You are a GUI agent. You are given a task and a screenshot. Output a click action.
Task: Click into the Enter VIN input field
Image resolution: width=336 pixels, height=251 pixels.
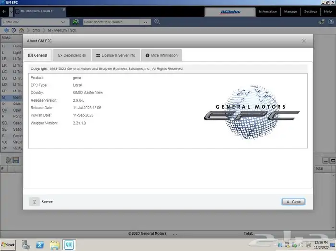31,22
